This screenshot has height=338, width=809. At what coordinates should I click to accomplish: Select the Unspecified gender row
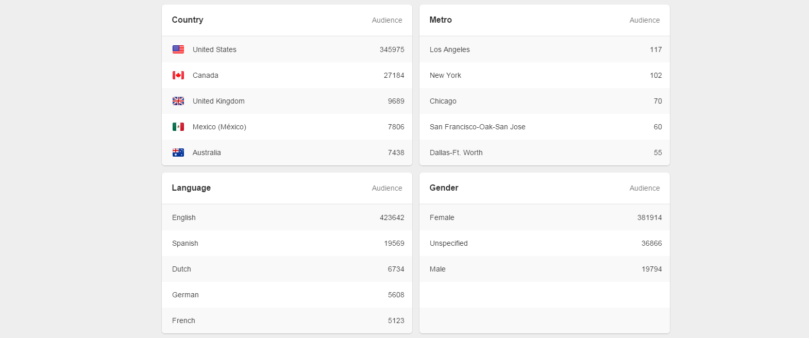544,243
